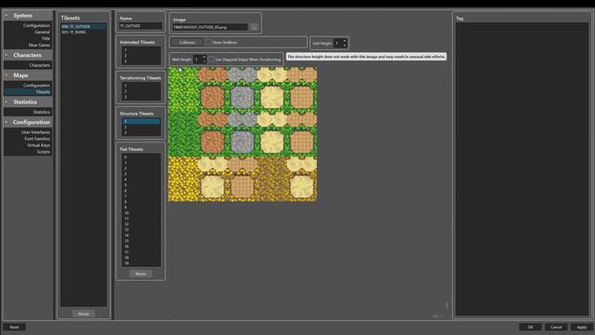The image size is (595, 335).
Task: Collapse the Characters section arrow
Action: (x=7, y=55)
